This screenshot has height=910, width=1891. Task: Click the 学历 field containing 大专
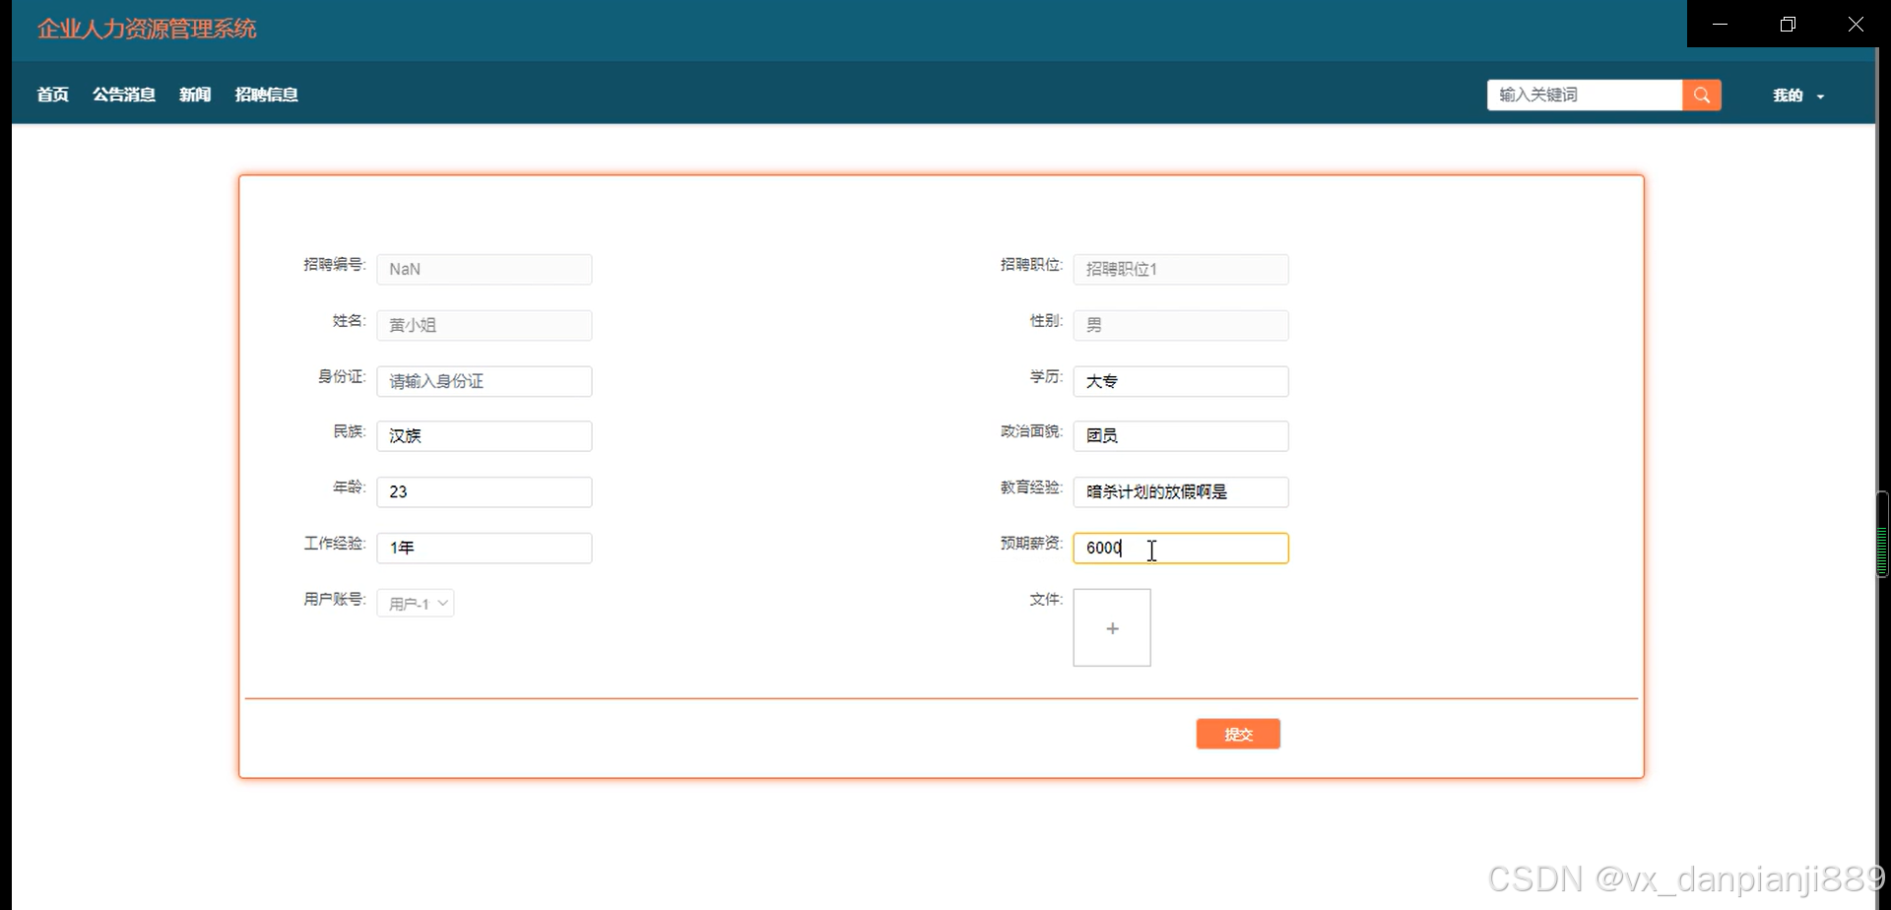coord(1181,381)
